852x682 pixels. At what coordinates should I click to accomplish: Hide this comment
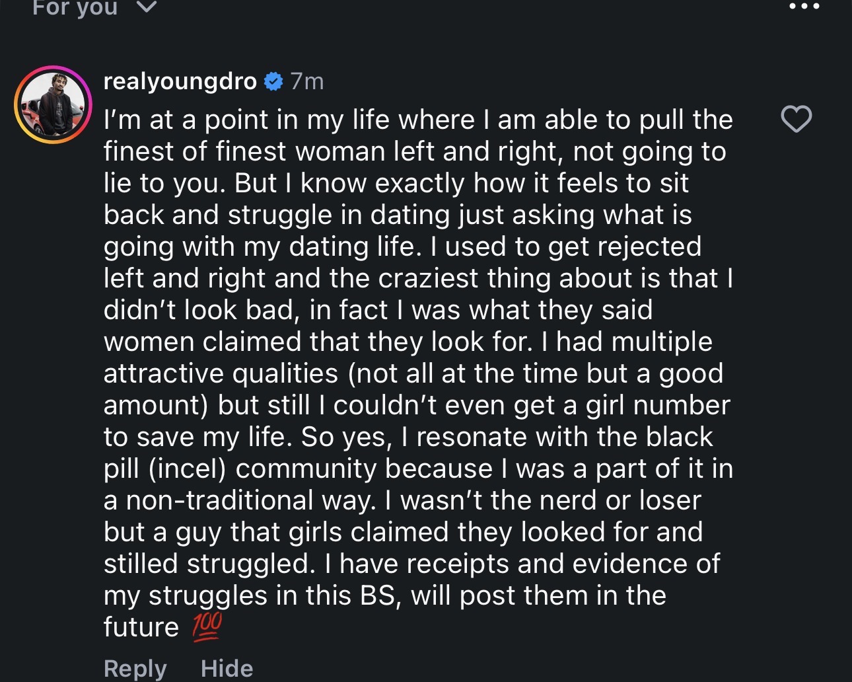(227, 668)
